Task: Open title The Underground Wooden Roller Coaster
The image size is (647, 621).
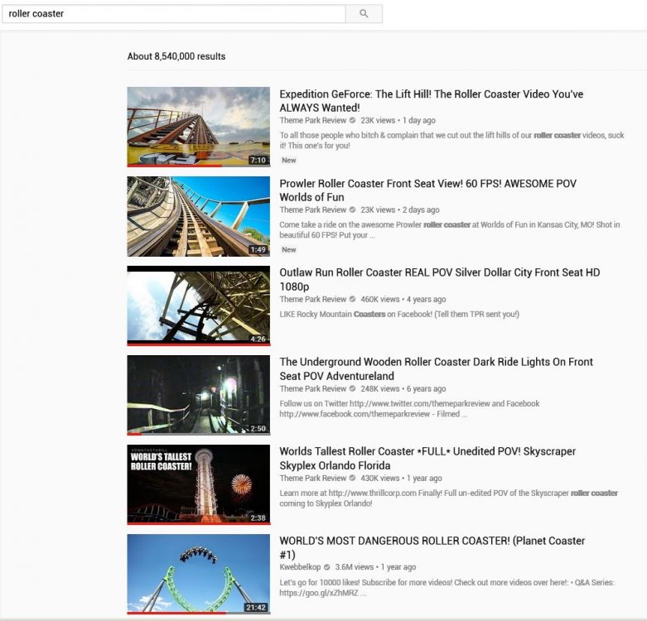Action: coord(436,368)
